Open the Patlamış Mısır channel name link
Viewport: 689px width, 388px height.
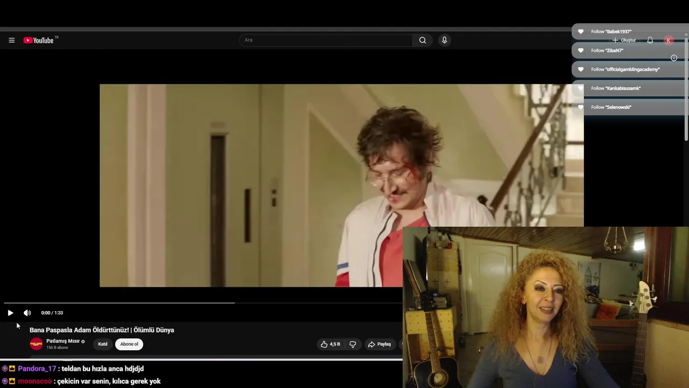pos(63,341)
